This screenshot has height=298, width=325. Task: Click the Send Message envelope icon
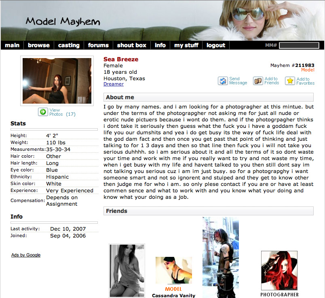click(x=223, y=81)
